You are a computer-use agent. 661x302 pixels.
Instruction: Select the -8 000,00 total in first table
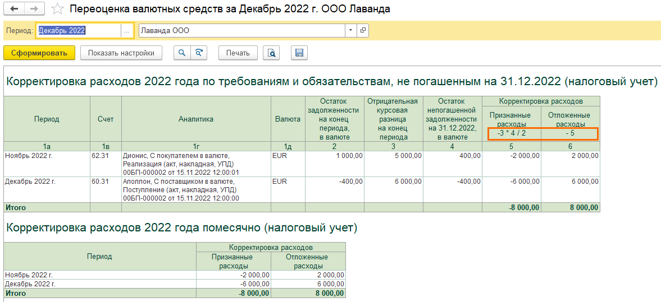pyautogui.click(x=512, y=207)
